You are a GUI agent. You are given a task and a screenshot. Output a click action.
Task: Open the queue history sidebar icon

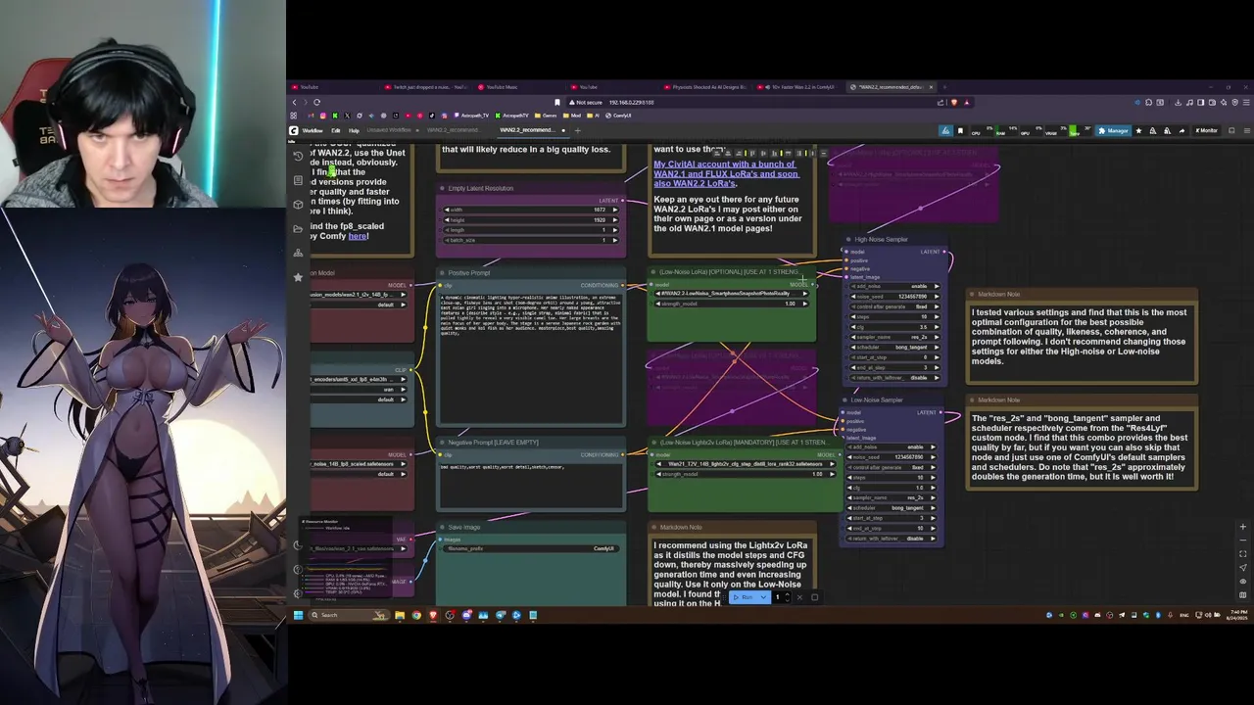(x=298, y=156)
